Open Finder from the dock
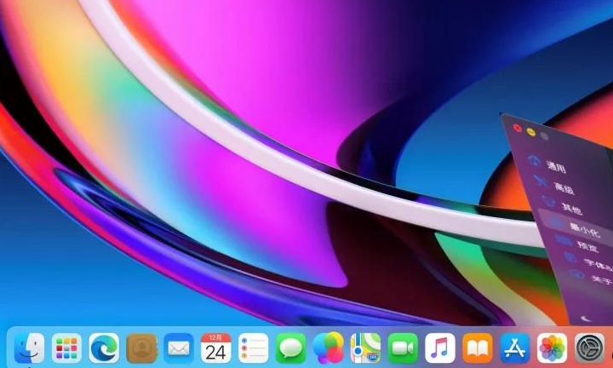The width and height of the screenshot is (613, 368). [x=28, y=348]
